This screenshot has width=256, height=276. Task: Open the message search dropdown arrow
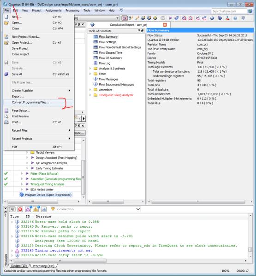coord(138,209)
